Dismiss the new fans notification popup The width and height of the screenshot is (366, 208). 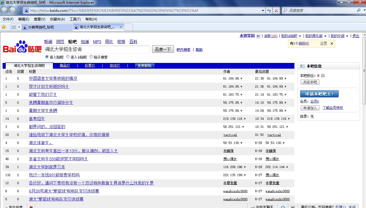331,44
